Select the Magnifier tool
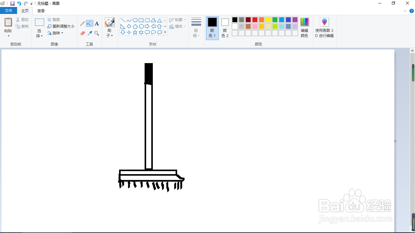This screenshot has width=415, height=233. [x=97, y=33]
